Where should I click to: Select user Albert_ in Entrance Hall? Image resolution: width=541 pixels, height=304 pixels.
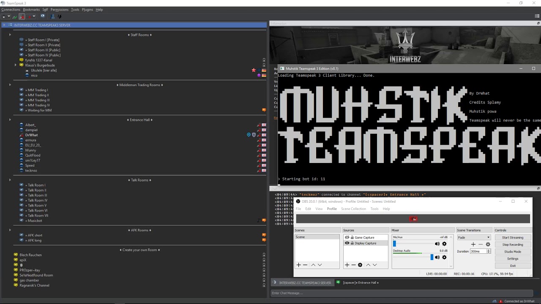30,125
